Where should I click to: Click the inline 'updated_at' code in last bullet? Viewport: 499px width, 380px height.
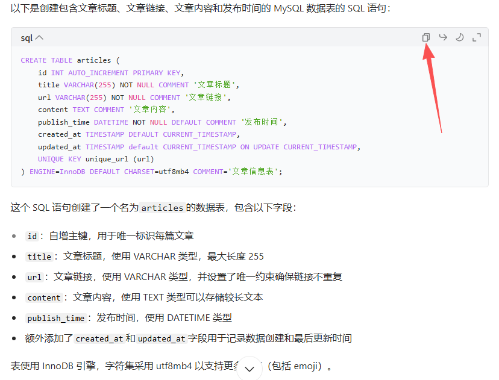point(162,338)
